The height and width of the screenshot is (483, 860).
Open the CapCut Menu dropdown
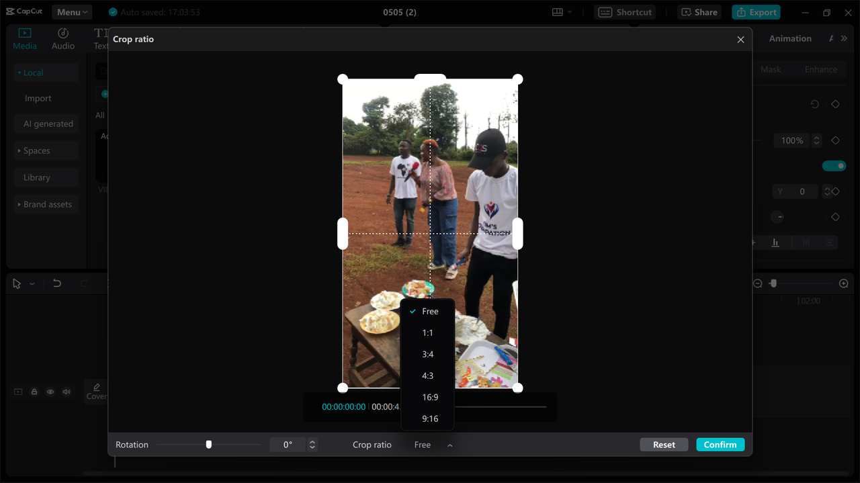pos(72,12)
